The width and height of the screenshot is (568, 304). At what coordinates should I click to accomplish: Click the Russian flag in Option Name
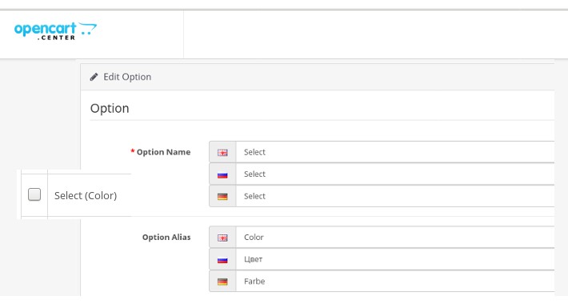[x=222, y=174]
